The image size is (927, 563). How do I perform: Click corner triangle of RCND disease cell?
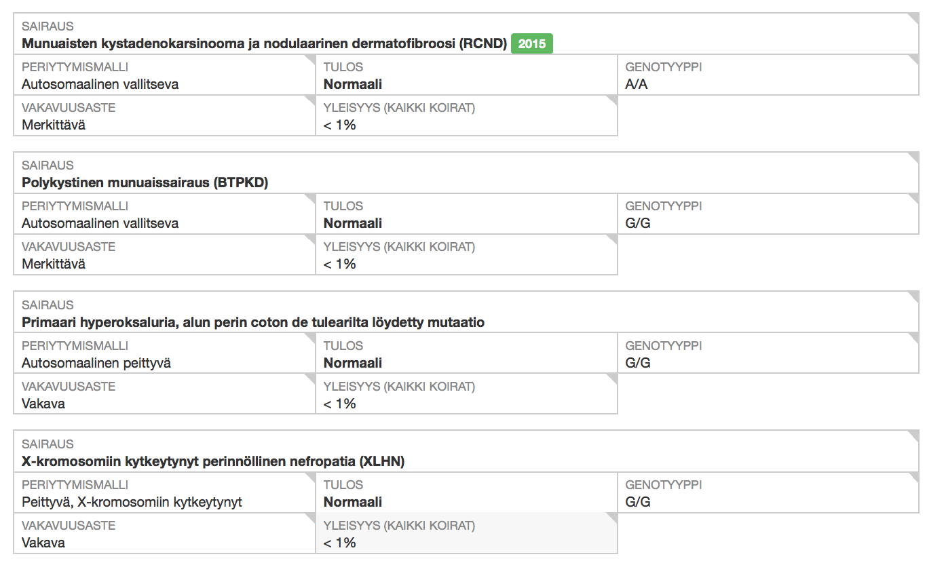pos(914,18)
